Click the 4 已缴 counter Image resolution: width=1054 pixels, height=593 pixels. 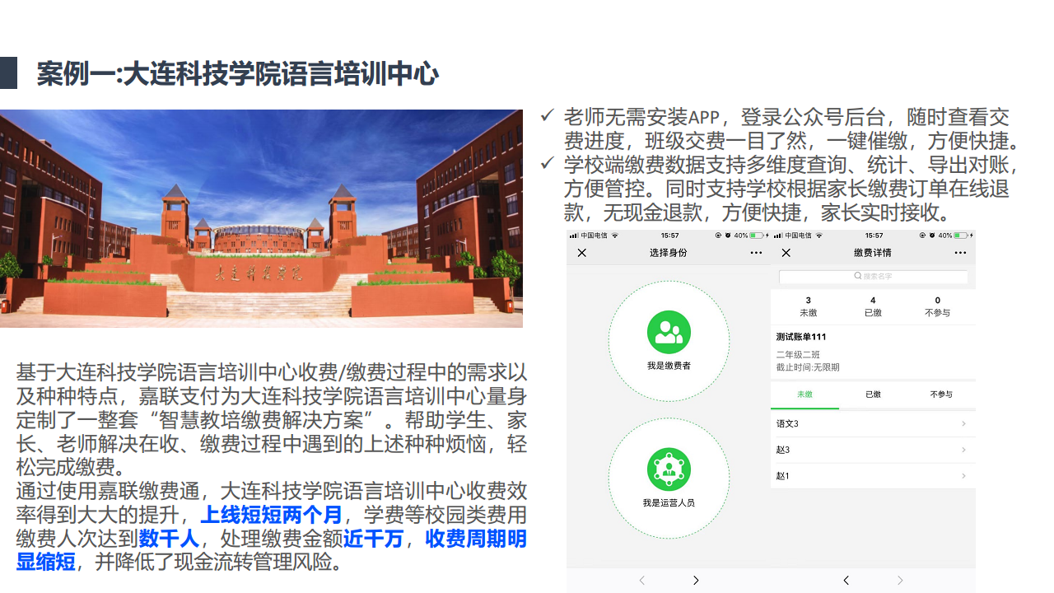pyautogui.click(x=873, y=306)
